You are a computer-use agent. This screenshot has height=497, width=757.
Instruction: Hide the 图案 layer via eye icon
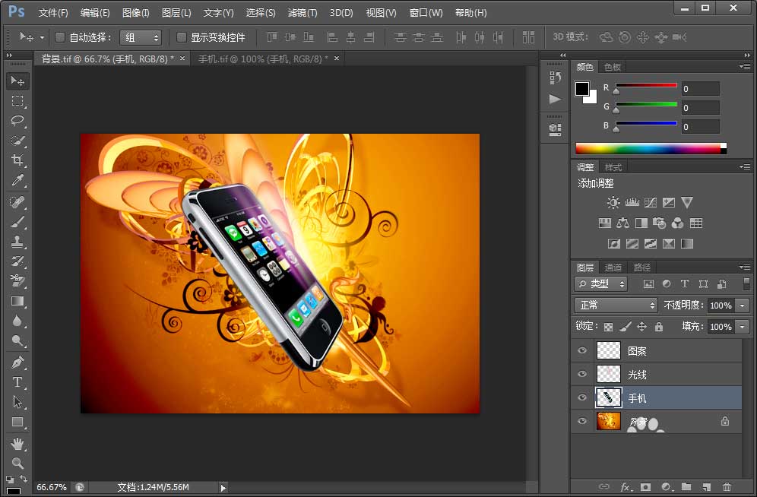click(582, 350)
